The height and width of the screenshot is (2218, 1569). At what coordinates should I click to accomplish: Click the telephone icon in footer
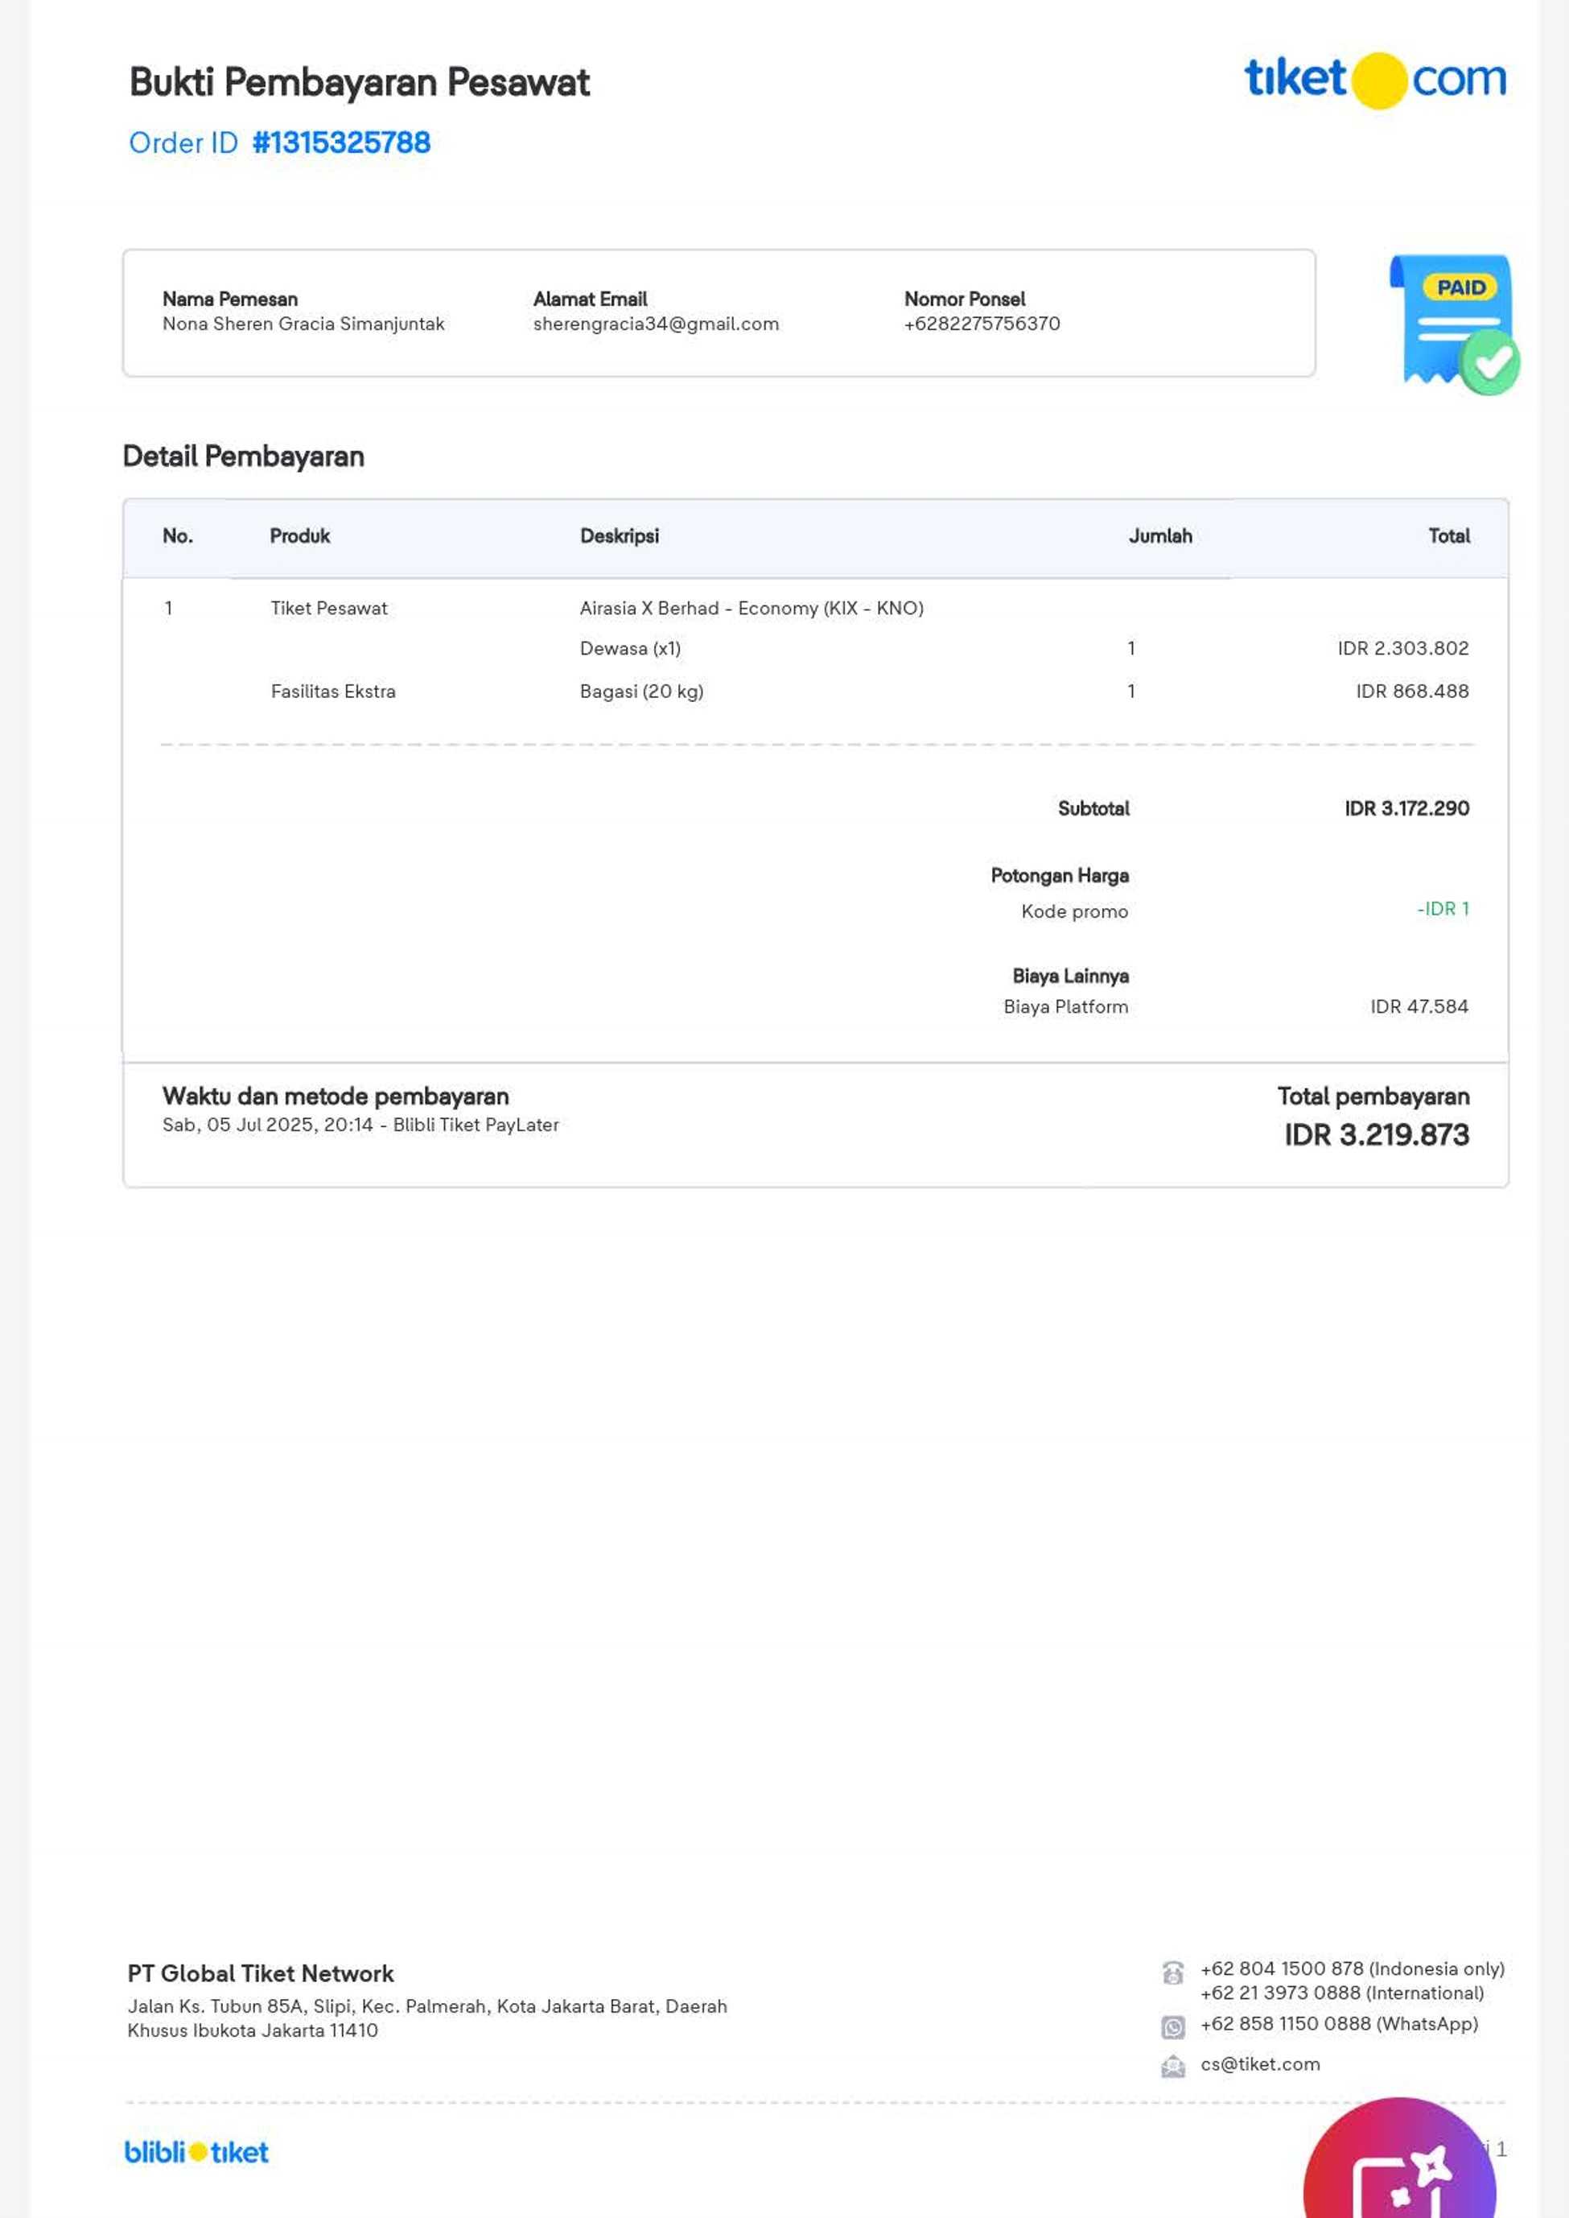pos(1172,1972)
